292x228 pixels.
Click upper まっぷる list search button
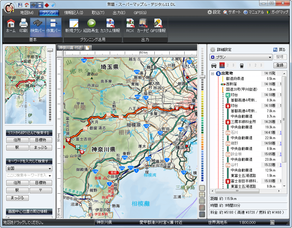pos(41,148)
